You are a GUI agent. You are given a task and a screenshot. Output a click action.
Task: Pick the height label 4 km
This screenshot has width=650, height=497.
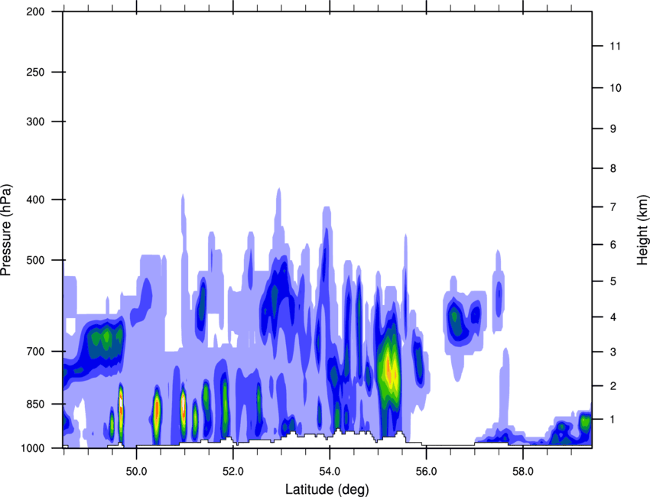coord(613,317)
